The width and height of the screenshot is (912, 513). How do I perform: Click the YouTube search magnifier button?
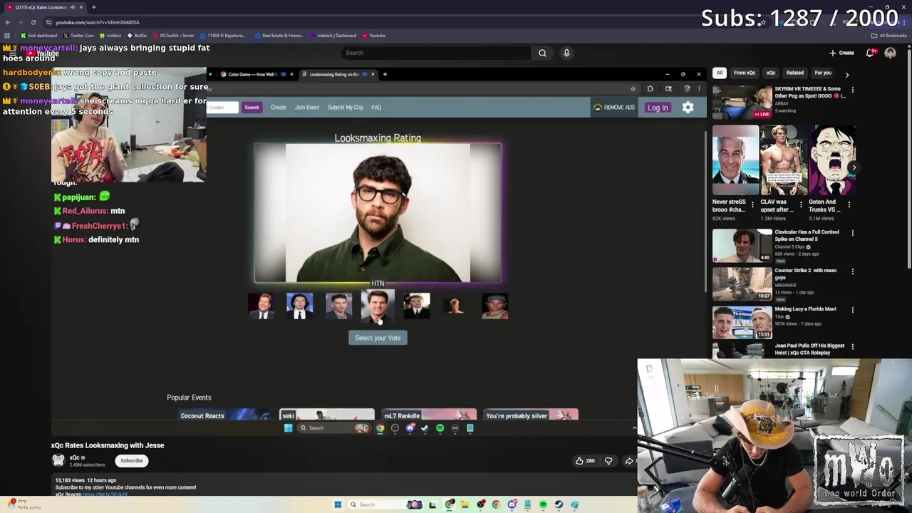[542, 53]
